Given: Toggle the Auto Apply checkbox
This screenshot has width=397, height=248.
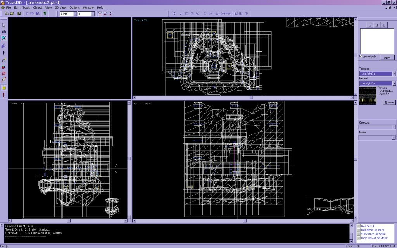Looking at the screenshot, I should tap(361, 57).
